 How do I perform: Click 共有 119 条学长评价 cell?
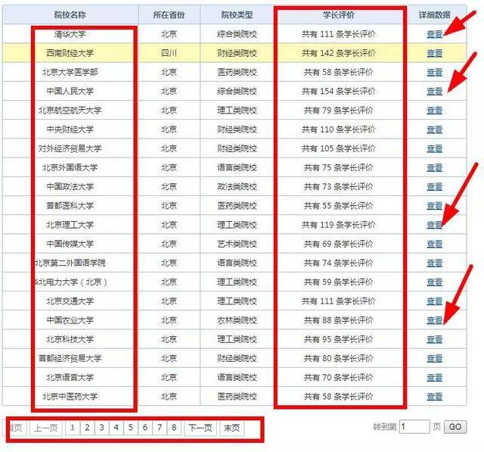[x=339, y=225]
